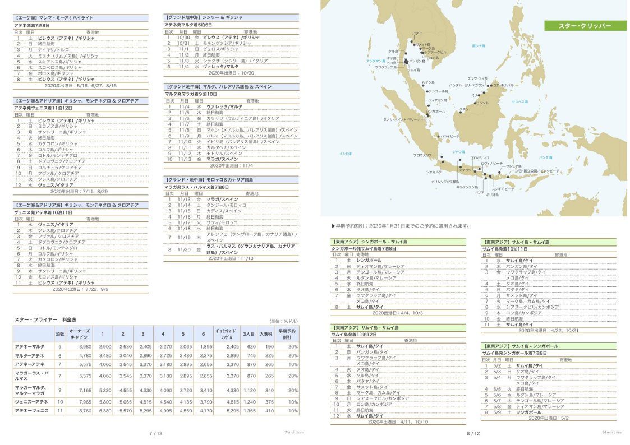Select the 'ポロス島/ギリシャ' port

(56, 73)
